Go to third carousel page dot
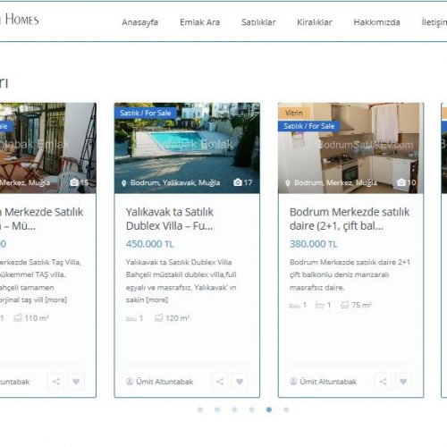447x447 pixels. tap(234, 409)
